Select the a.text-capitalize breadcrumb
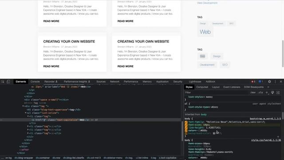Viewport: 284px width, 160px height. [168, 158]
